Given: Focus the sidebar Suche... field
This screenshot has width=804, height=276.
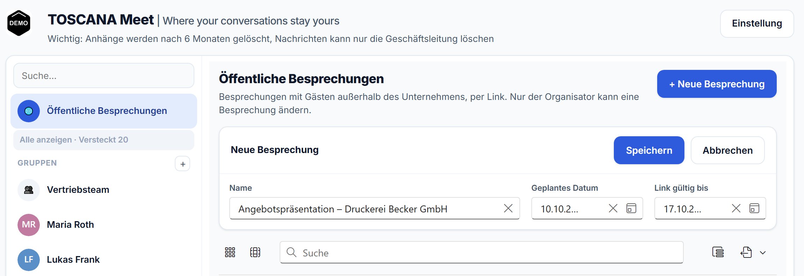Looking at the screenshot, I should 104,75.
